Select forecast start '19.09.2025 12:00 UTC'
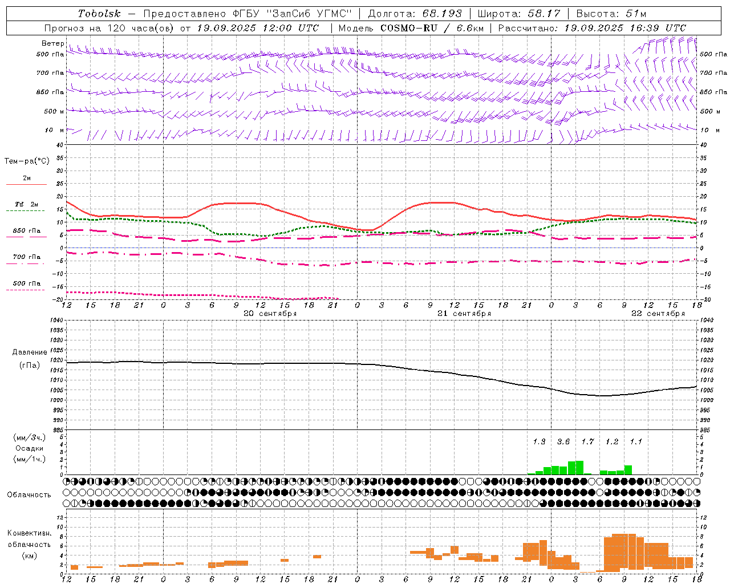This screenshot has height=584, width=730. pos(258,28)
